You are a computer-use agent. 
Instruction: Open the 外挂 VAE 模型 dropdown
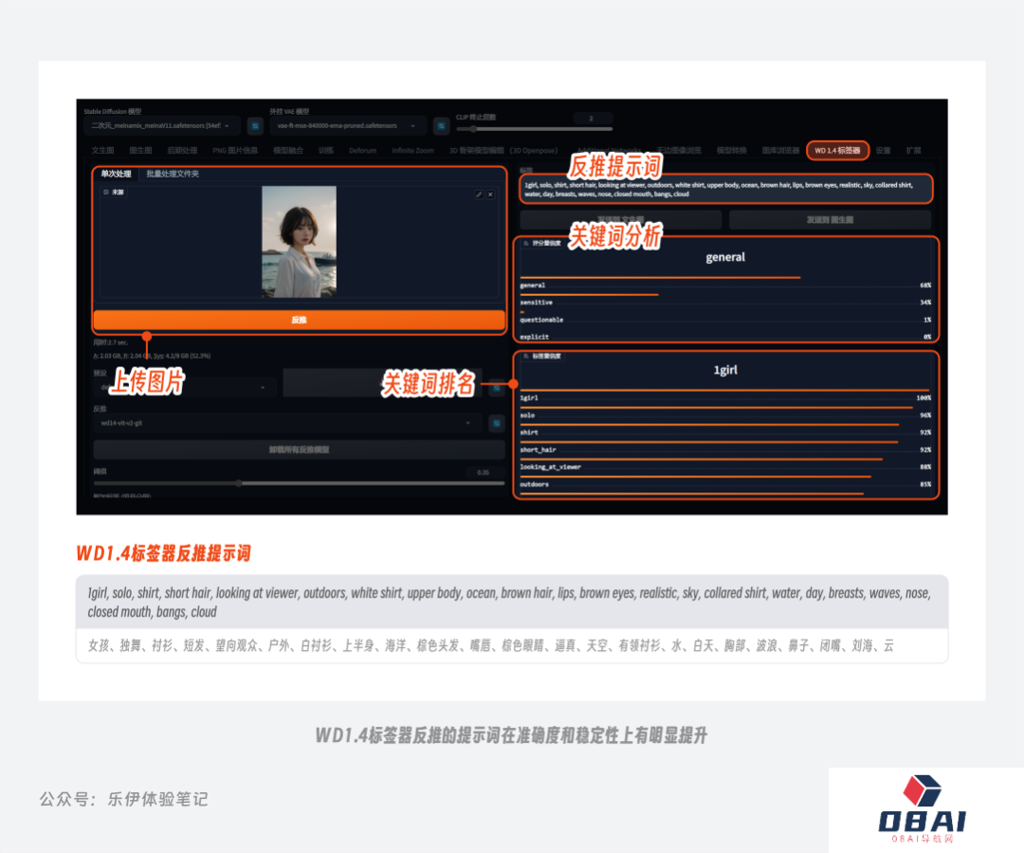[x=347, y=125]
